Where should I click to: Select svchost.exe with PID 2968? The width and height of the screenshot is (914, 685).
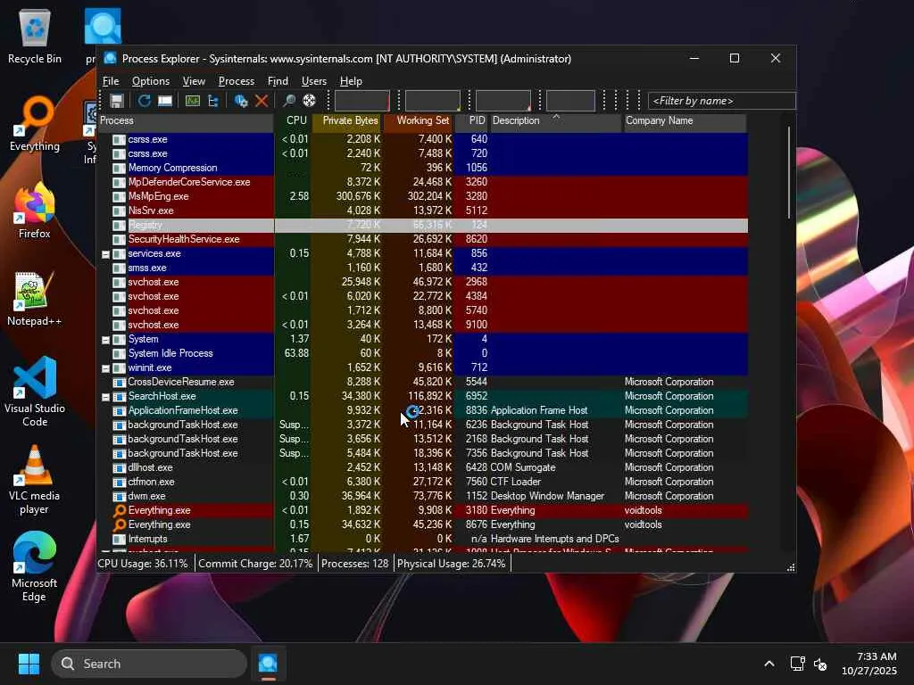tap(422, 282)
